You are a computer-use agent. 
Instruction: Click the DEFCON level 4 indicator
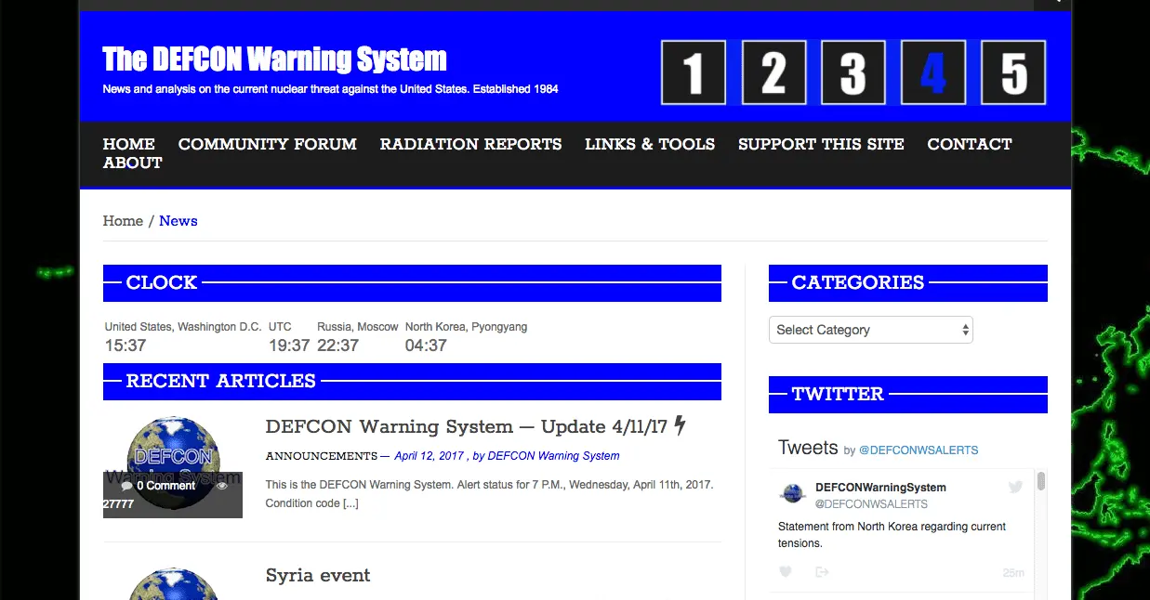(933, 72)
